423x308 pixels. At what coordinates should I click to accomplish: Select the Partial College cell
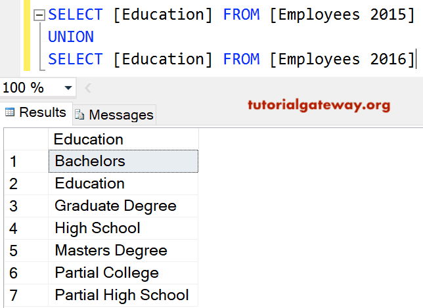point(123,273)
